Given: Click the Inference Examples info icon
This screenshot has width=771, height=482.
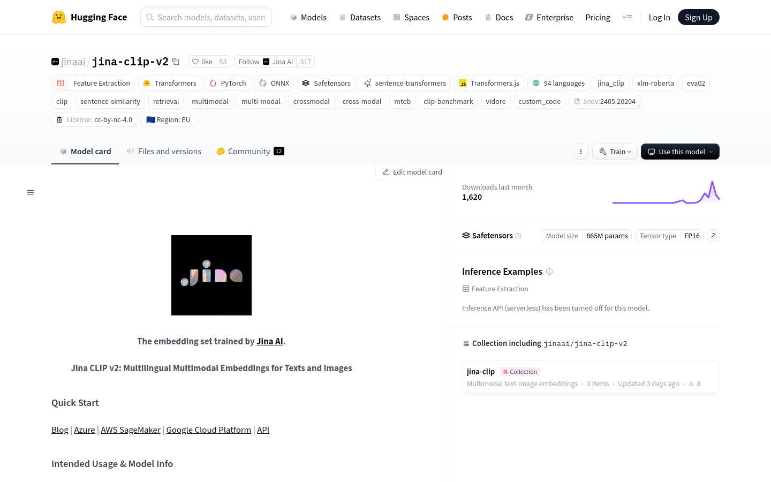Looking at the screenshot, I should click(549, 272).
